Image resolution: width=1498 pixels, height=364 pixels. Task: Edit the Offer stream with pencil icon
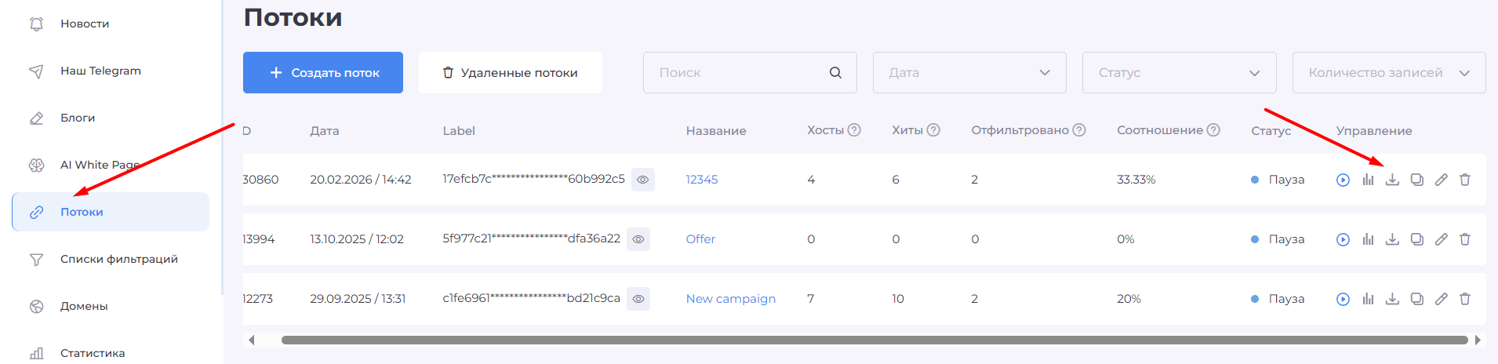1441,239
